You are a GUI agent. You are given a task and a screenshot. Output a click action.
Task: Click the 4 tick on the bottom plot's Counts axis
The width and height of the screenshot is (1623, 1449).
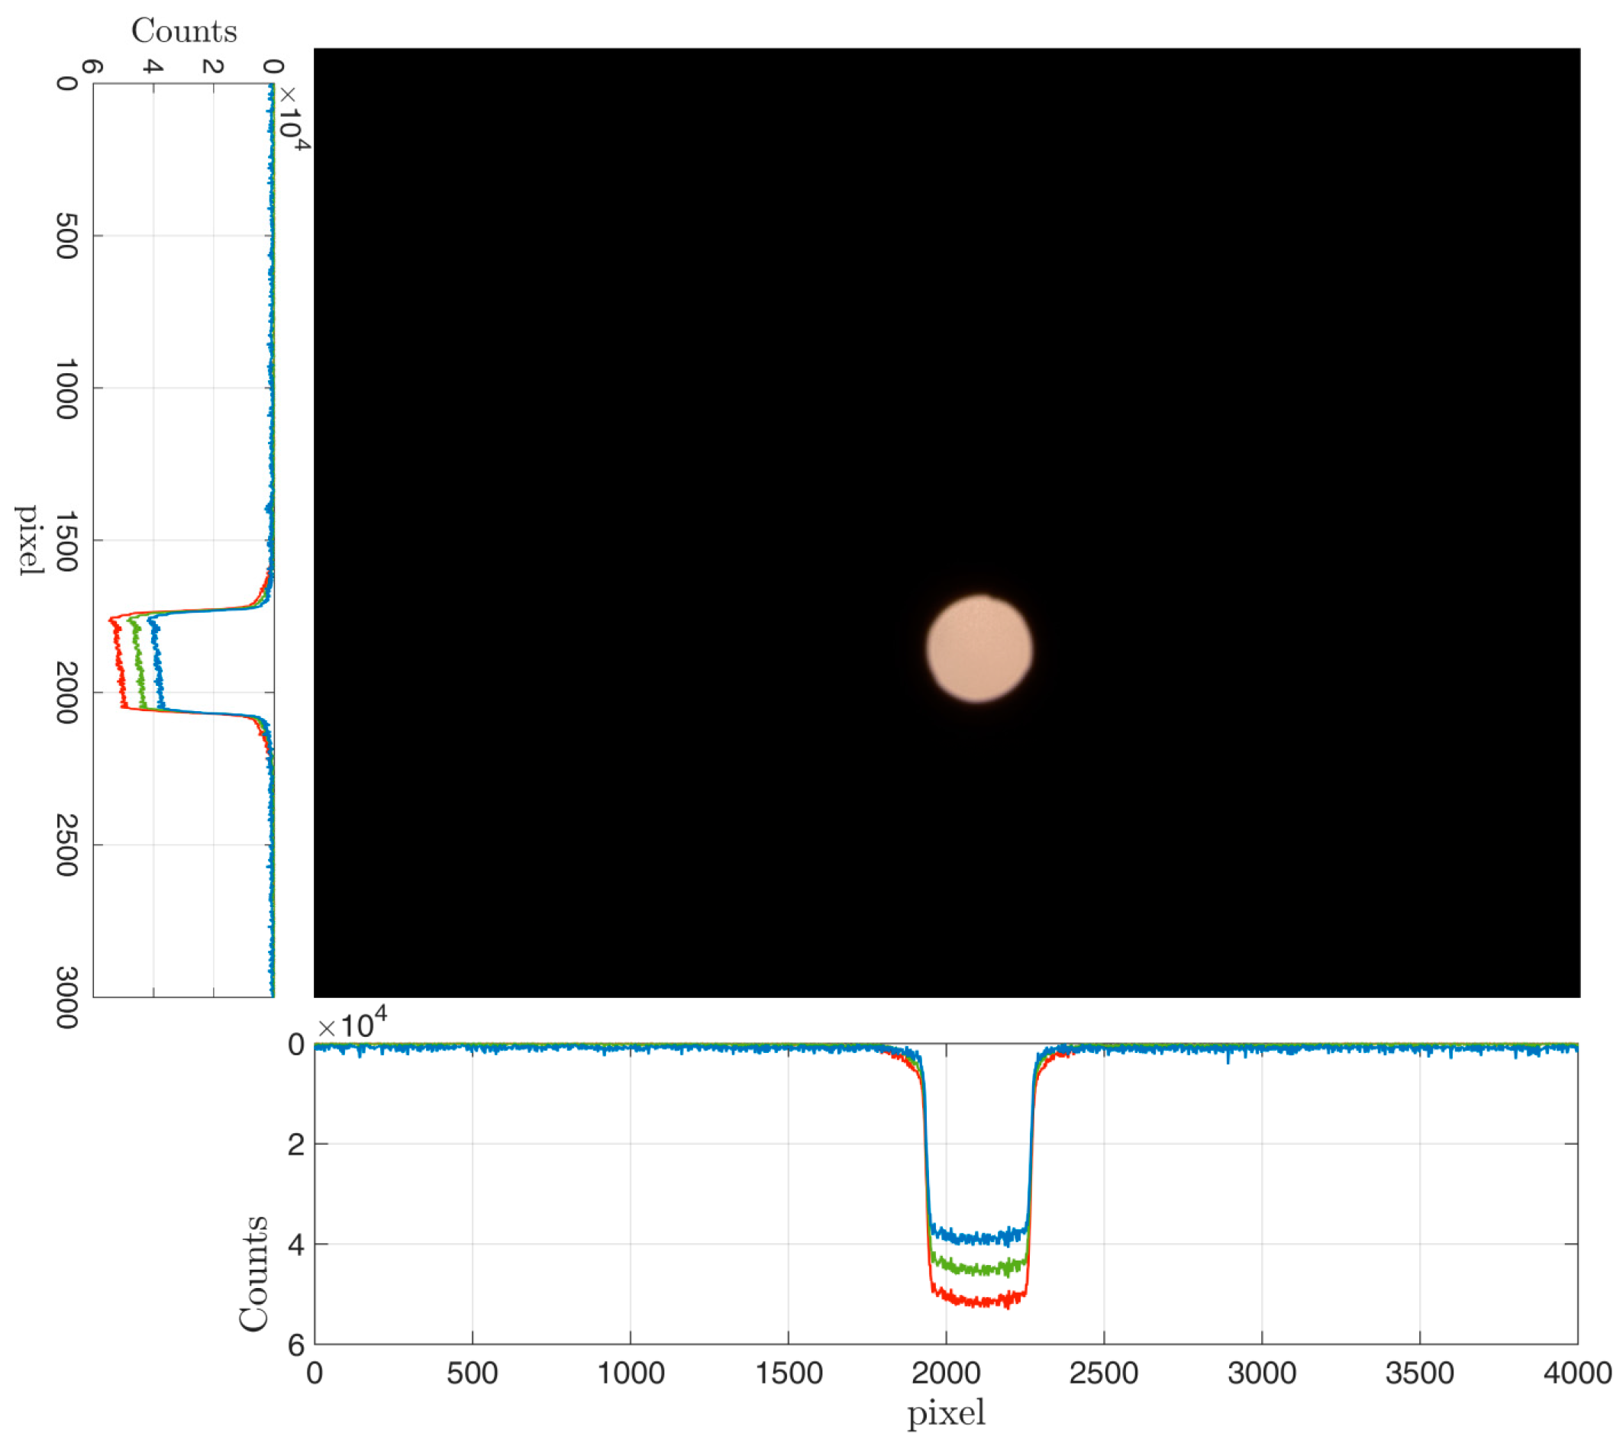pyautogui.click(x=296, y=1245)
